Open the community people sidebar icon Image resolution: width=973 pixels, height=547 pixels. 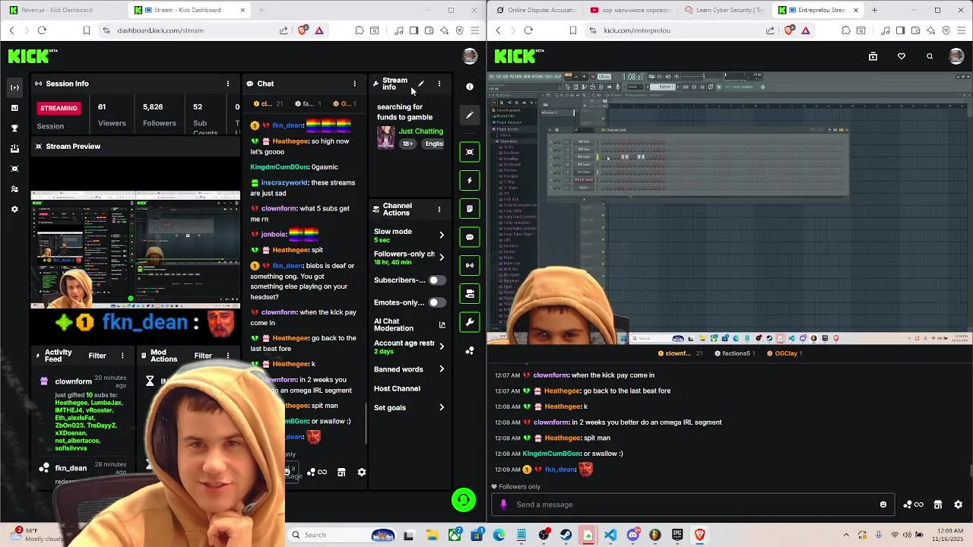14,189
